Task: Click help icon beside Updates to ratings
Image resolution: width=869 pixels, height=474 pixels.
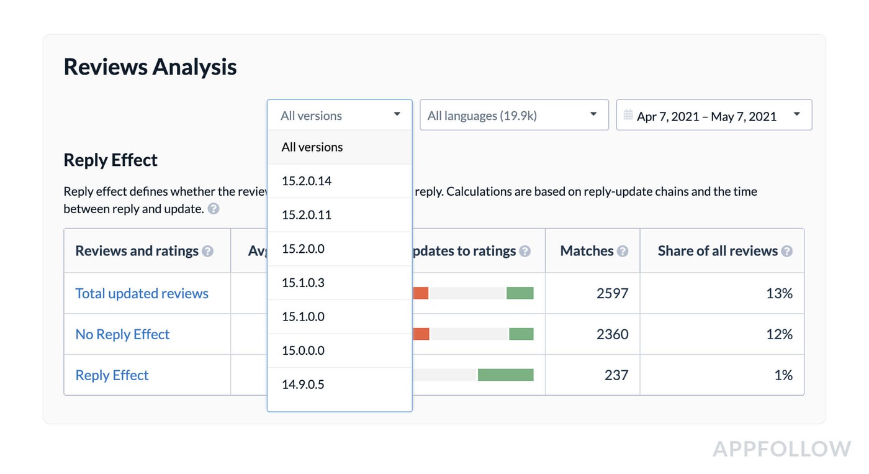Action: point(525,251)
